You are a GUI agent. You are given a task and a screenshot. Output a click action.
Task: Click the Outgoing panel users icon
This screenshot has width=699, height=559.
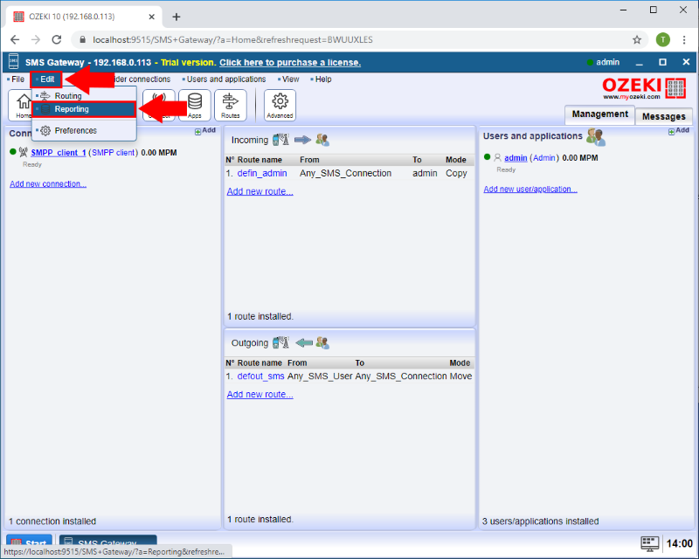[322, 342]
